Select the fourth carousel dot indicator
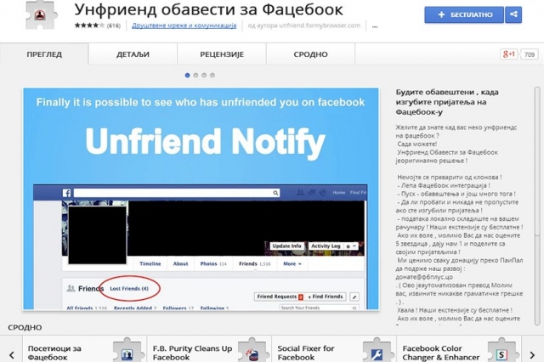This screenshot has width=544, height=362. pyautogui.click(x=211, y=76)
